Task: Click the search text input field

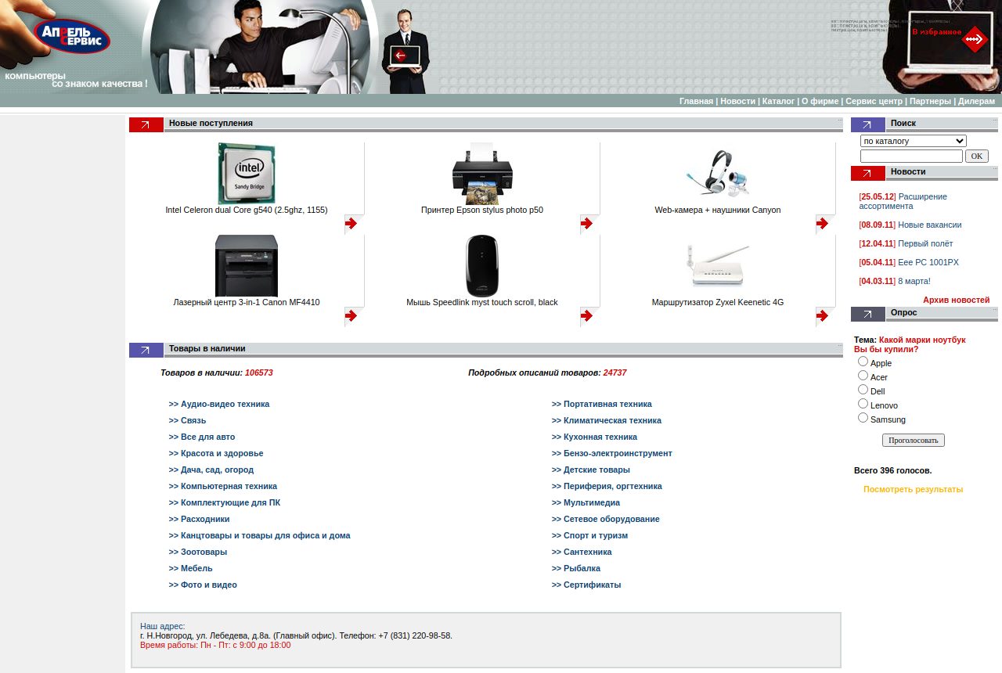Action: click(911, 156)
